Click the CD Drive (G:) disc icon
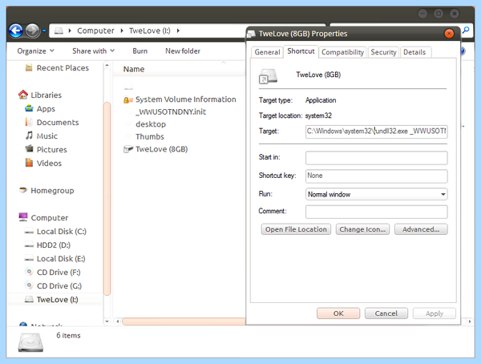Viewport: 481px width, 364px height. [x=29, y=285]
